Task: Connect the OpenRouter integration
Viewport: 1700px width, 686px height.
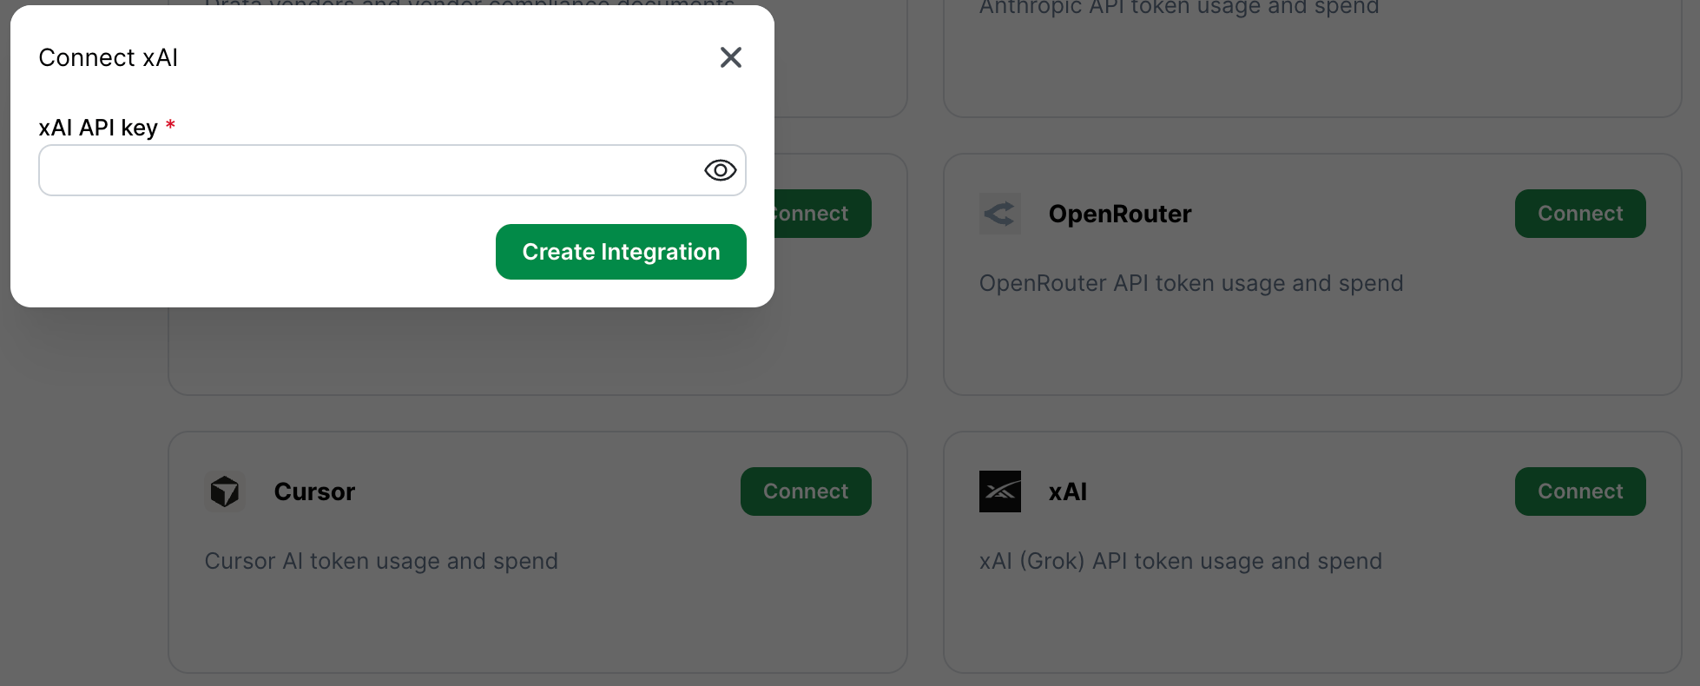Action: click(x=1580, y=214)
